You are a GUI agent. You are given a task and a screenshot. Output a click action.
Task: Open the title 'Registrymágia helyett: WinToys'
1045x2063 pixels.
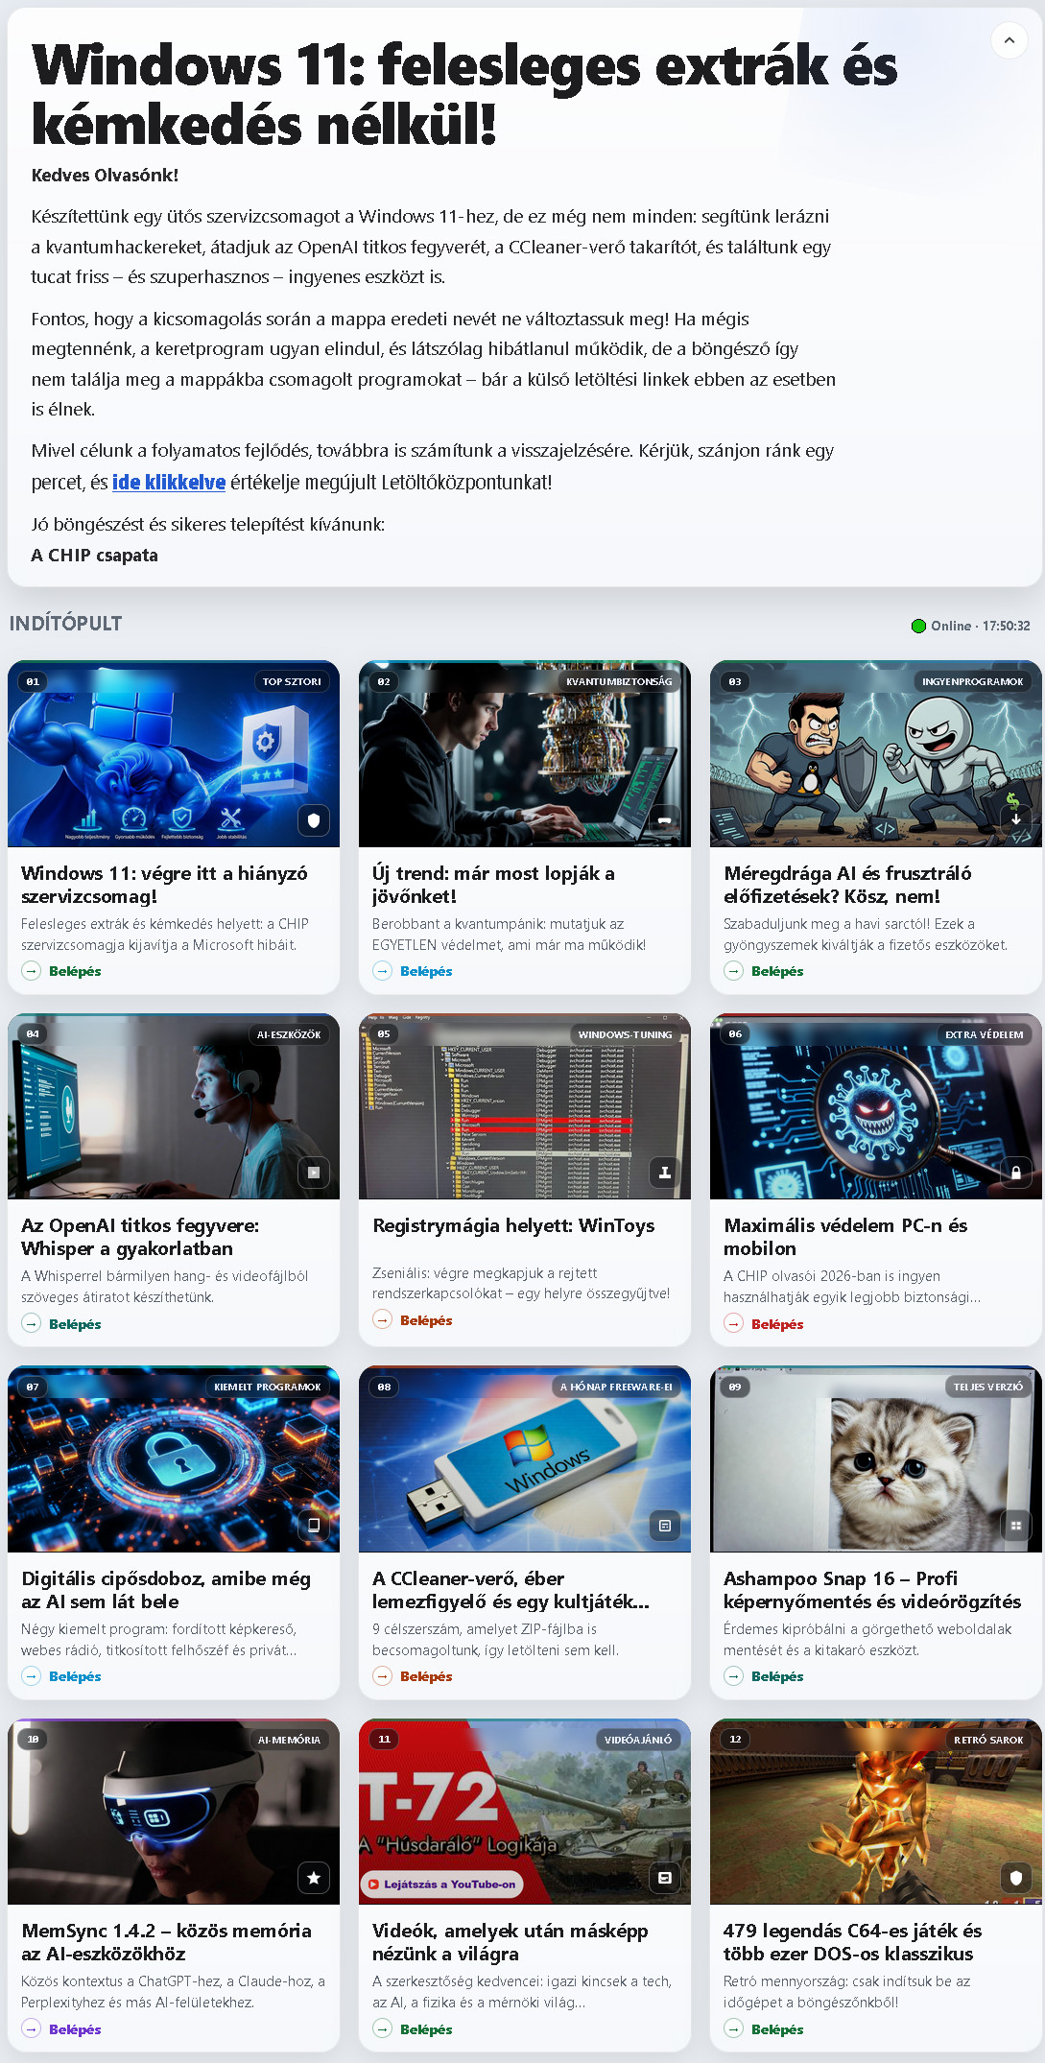pos(513,1225)
